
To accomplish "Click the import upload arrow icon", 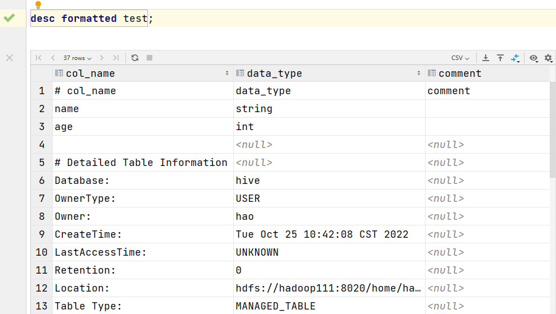I will (x=500, y=58).
